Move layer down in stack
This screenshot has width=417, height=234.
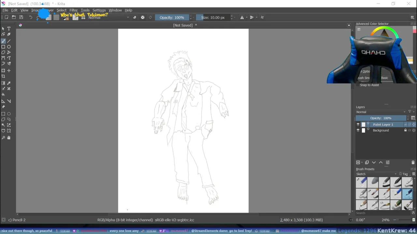click(374, 162)
